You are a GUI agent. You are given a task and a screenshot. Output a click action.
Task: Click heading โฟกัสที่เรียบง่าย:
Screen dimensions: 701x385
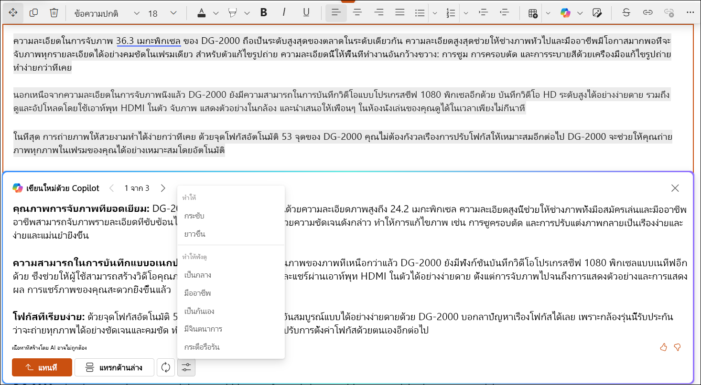coord(49,317)
